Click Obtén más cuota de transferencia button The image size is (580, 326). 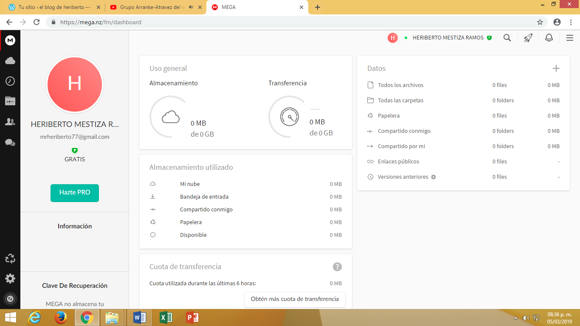tap(295, 299)
